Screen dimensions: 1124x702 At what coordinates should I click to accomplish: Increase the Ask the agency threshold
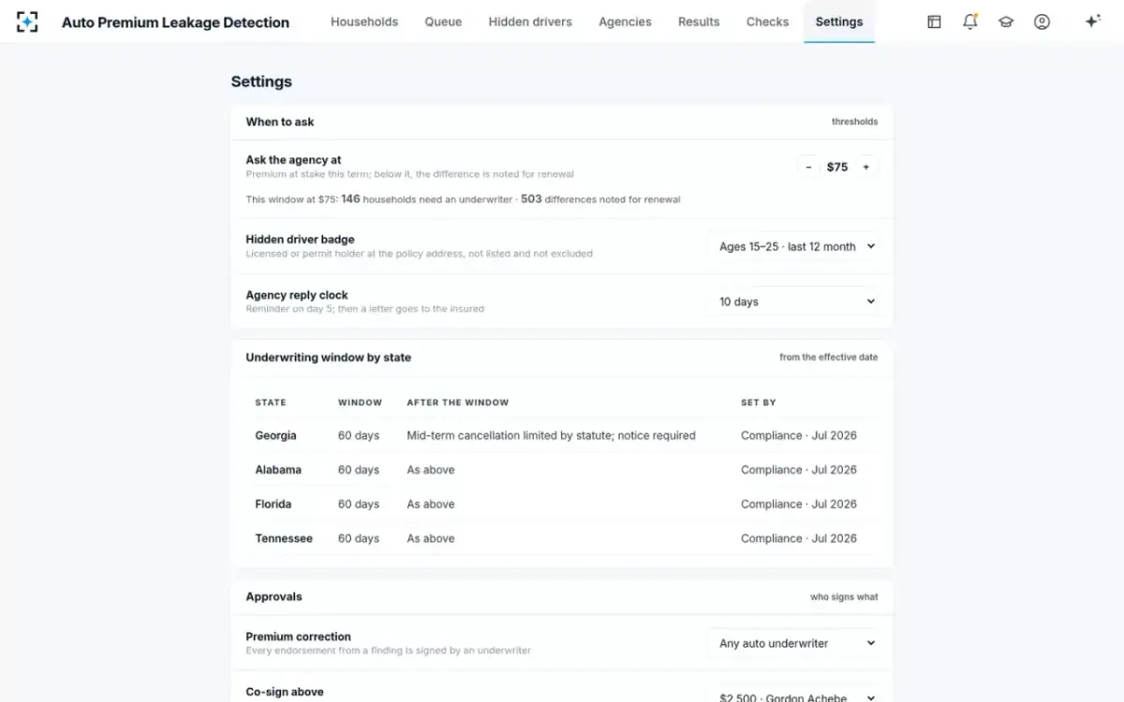click(x=865, y=167)
